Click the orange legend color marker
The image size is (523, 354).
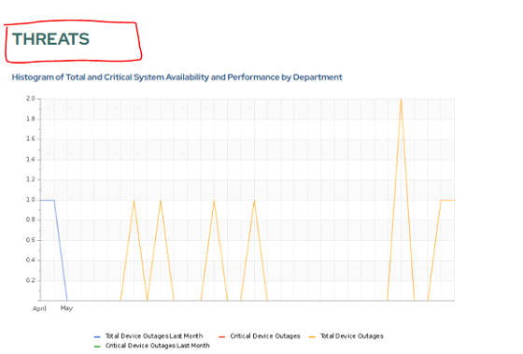click(x=312, y=336)
